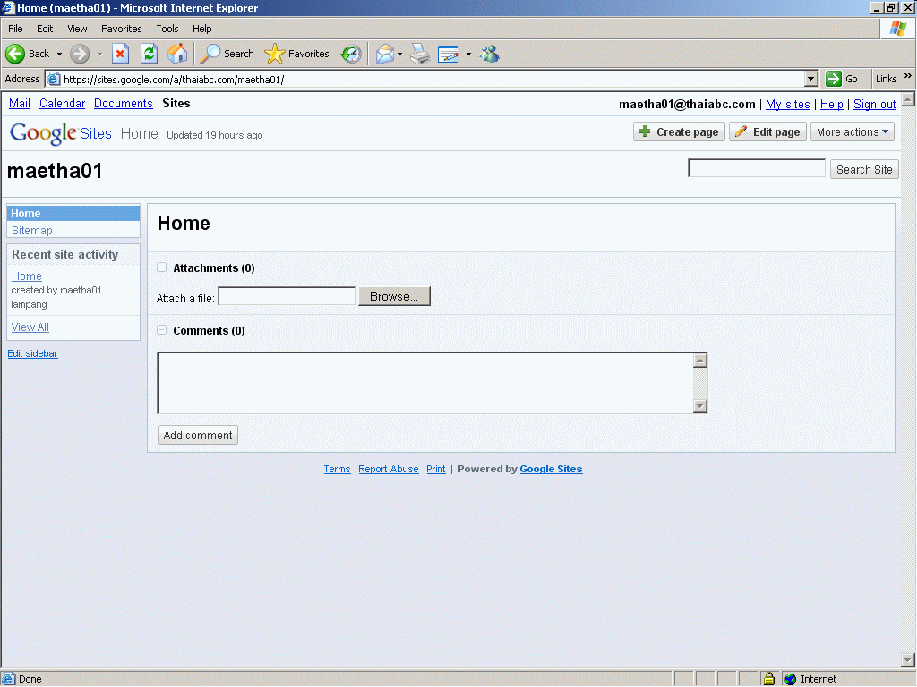Image resolution: width=917 pixels, height=687 pixels.
Task: Collapse the Comments section
Action: pos(161,330)
